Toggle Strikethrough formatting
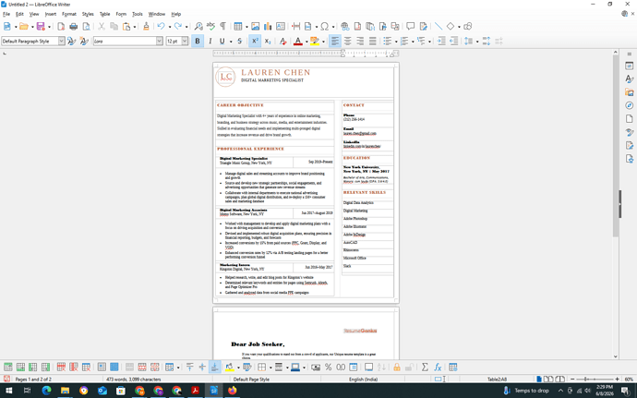This screenshot has height=398, width=637. [x=239, y=41]
